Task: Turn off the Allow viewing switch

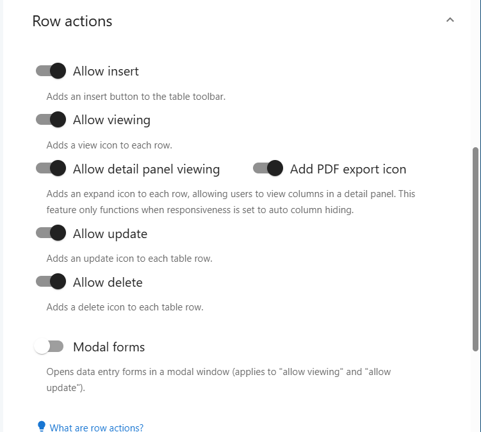Action: tap(51, 119)
